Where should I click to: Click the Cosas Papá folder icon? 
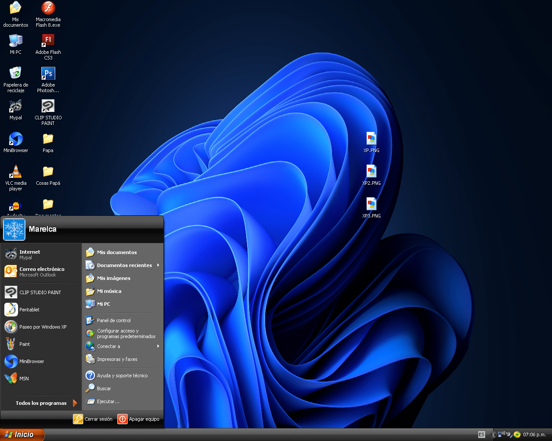48,172
